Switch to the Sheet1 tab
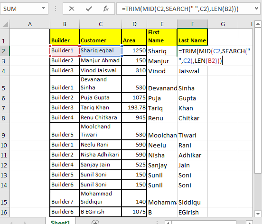The image size is (262, 224). click(60, 222)
